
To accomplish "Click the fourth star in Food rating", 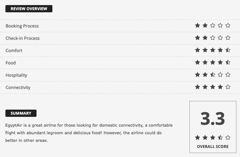I will pos(220,62).
